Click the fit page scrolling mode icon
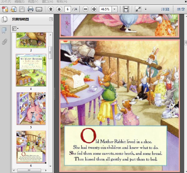The height and width of the screenshot is (173, 187). pos(126,9)
